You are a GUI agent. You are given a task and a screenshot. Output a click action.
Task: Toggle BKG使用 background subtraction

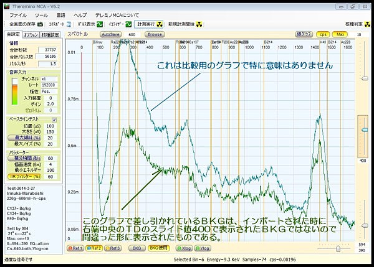click(x=159, y=248)
